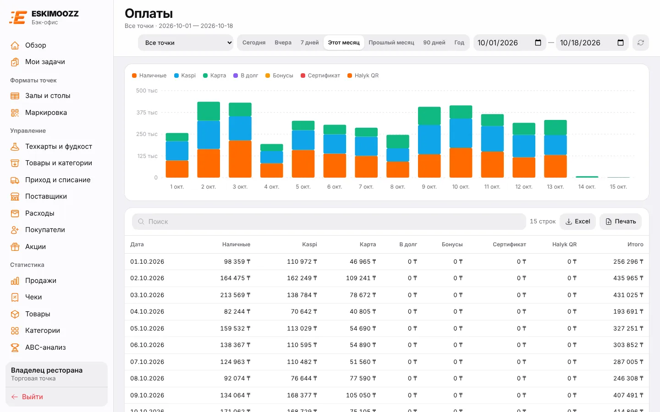Click the Печать button
This screenshot has height=412, width=660.
coord(621,222)
